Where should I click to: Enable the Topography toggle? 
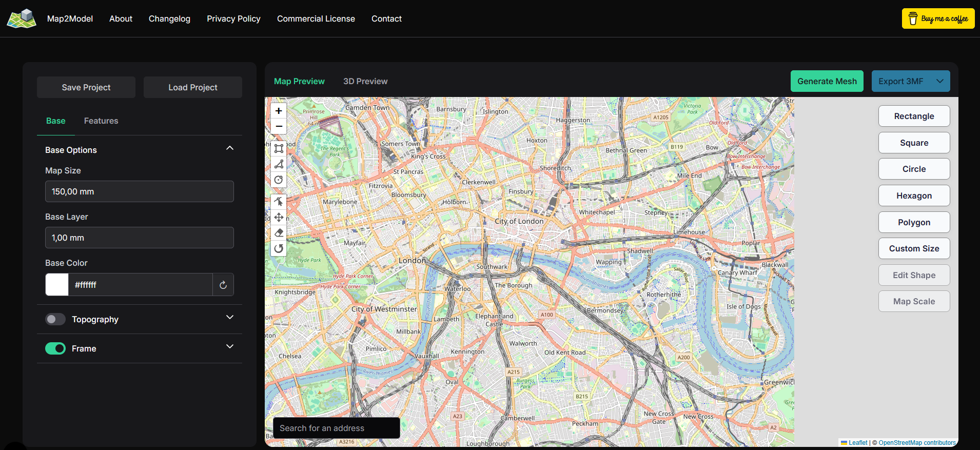[x=55, y=319]
